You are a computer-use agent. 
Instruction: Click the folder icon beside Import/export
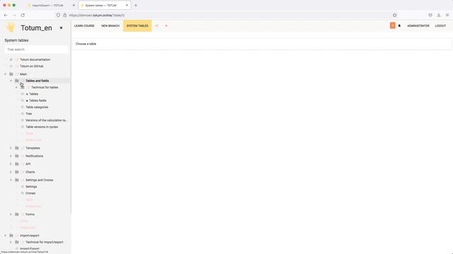[11, 236]
